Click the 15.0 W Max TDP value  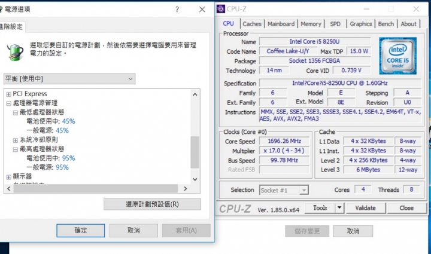(359, 51)
